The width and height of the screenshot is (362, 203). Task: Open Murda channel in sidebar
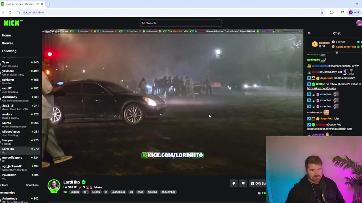point(20,125)
